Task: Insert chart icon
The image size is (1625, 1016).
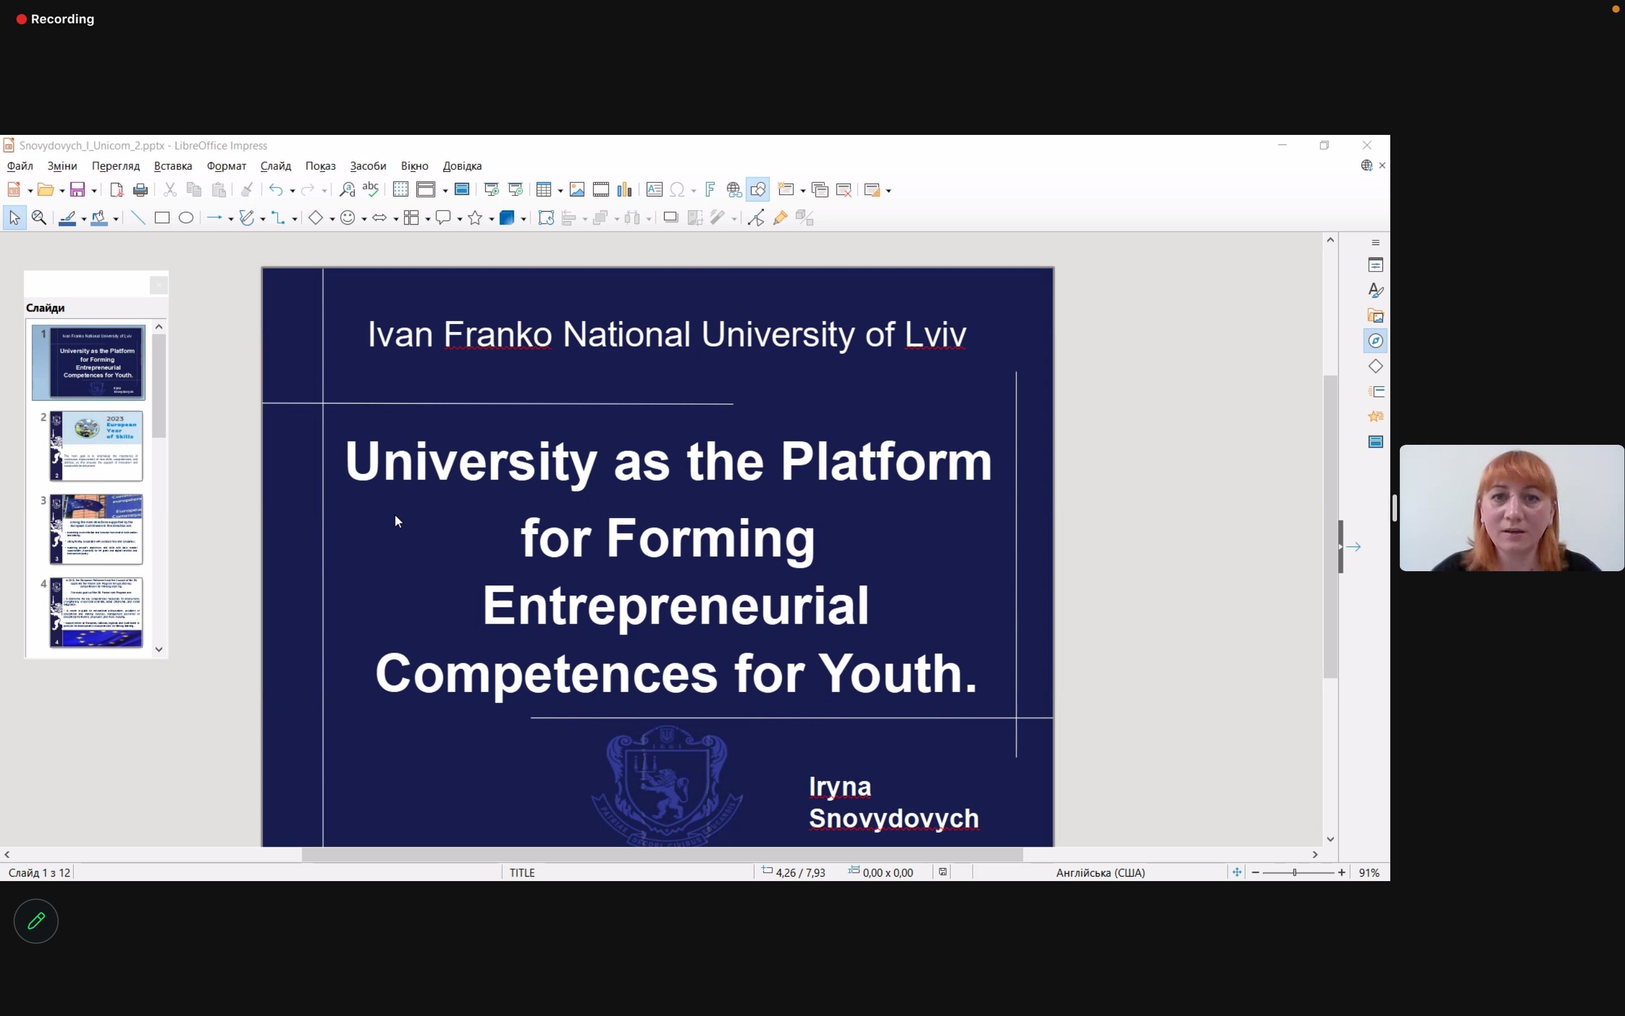Action: [x=625, y=190]
